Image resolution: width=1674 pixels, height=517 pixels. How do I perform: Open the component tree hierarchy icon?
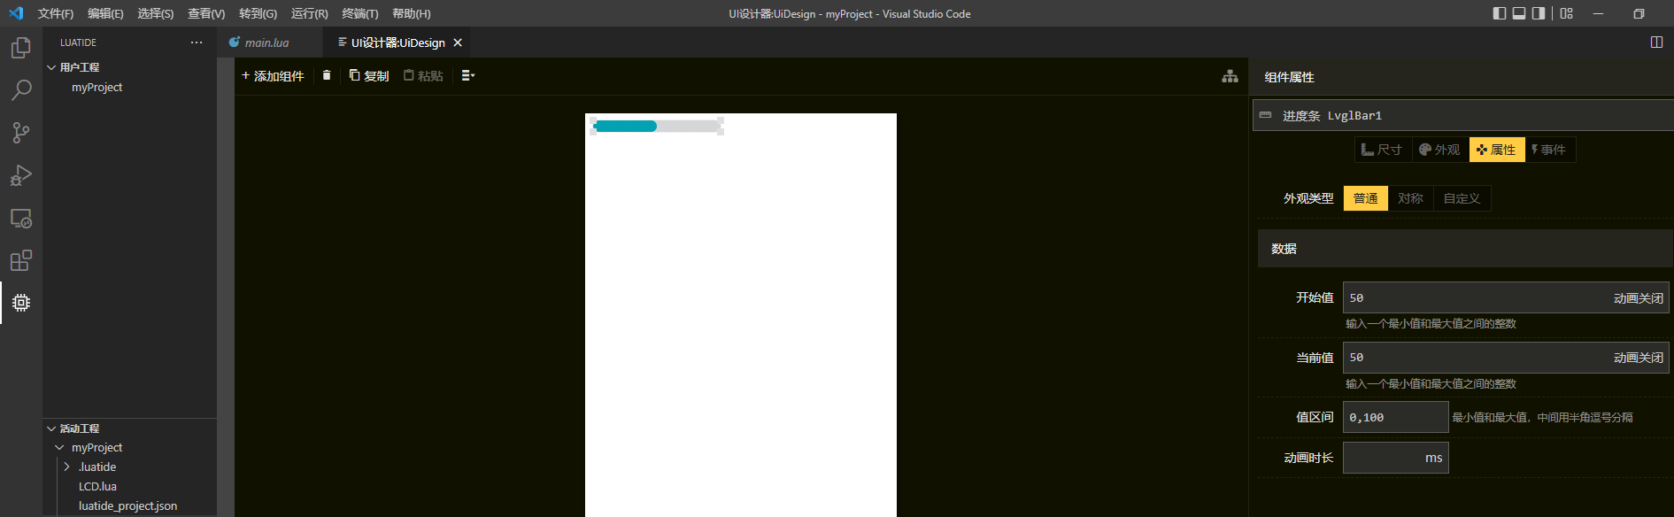pyautogui.click(x=1230, y=76)
